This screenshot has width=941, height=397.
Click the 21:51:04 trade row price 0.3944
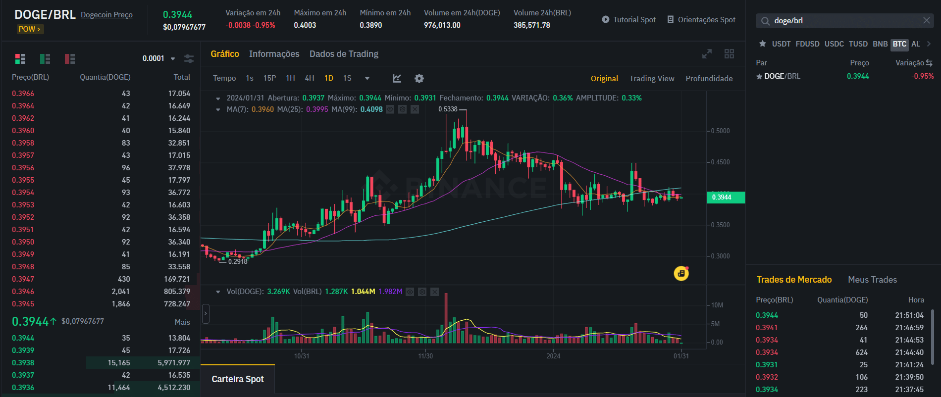767,315
